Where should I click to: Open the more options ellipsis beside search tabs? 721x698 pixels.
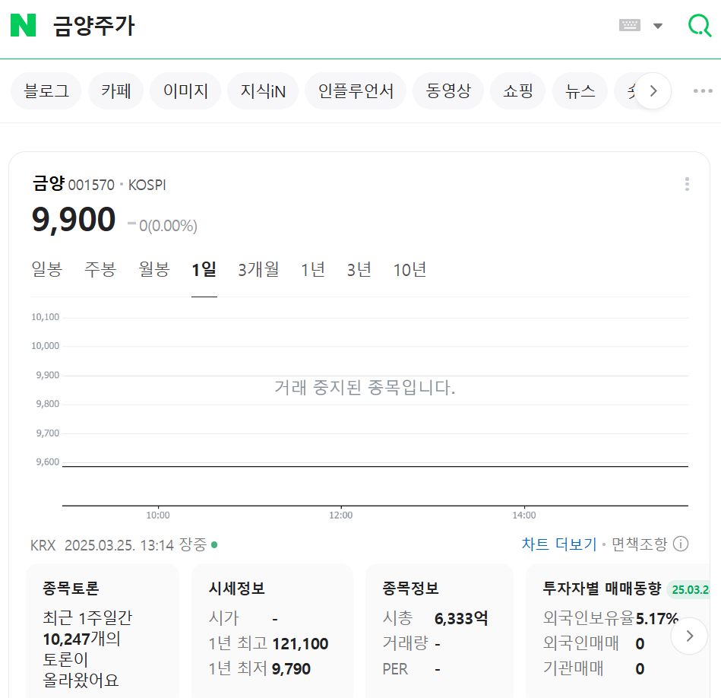point(701,90)
